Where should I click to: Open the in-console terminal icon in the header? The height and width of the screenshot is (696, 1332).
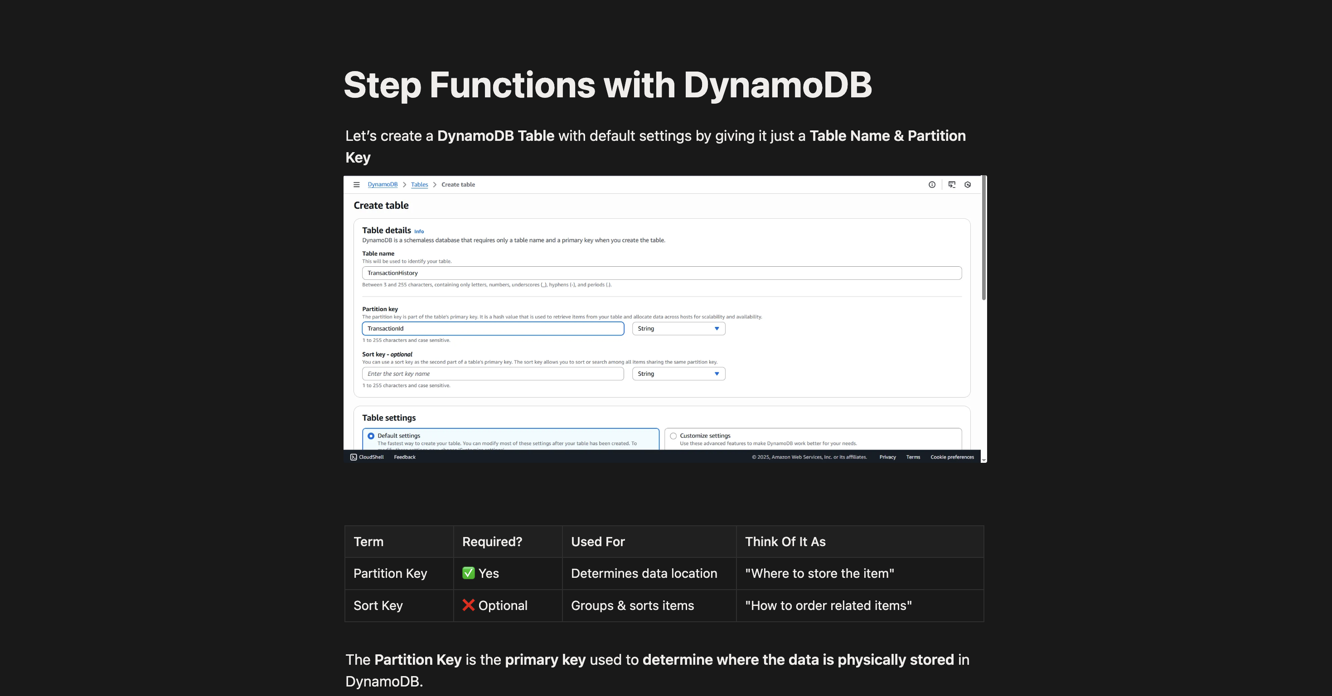[x=951, y=184]
